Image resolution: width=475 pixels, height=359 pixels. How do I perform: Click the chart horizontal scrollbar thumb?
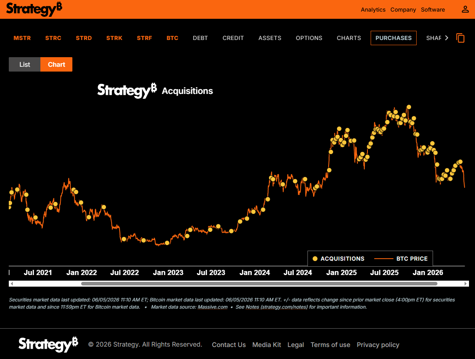(x=259, y=283)
